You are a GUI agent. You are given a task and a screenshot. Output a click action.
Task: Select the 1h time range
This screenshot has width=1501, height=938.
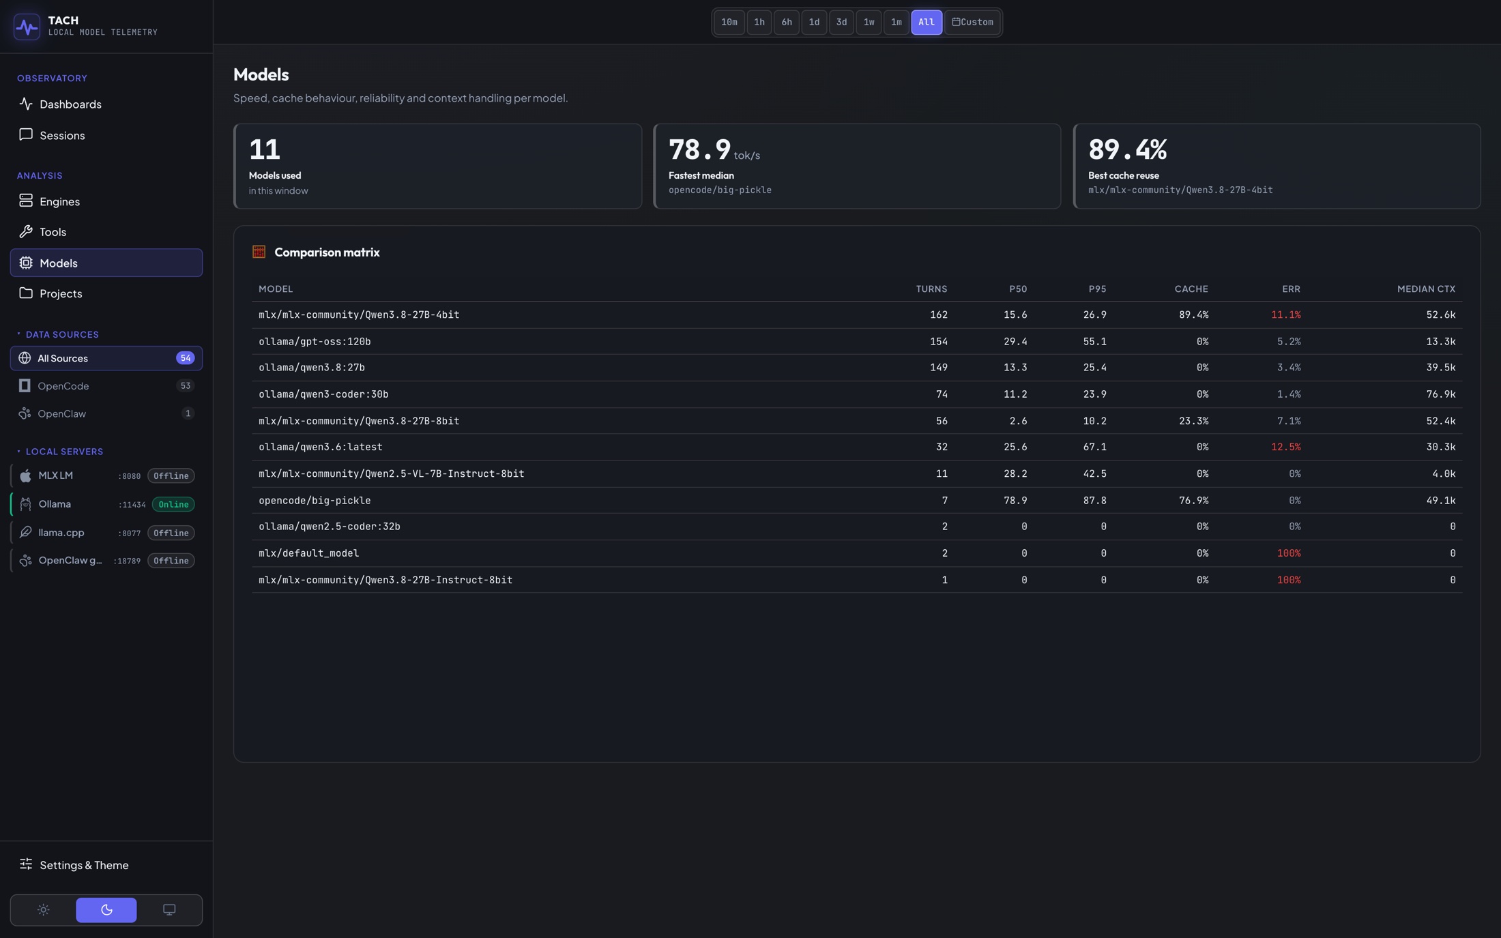point(759,22)
